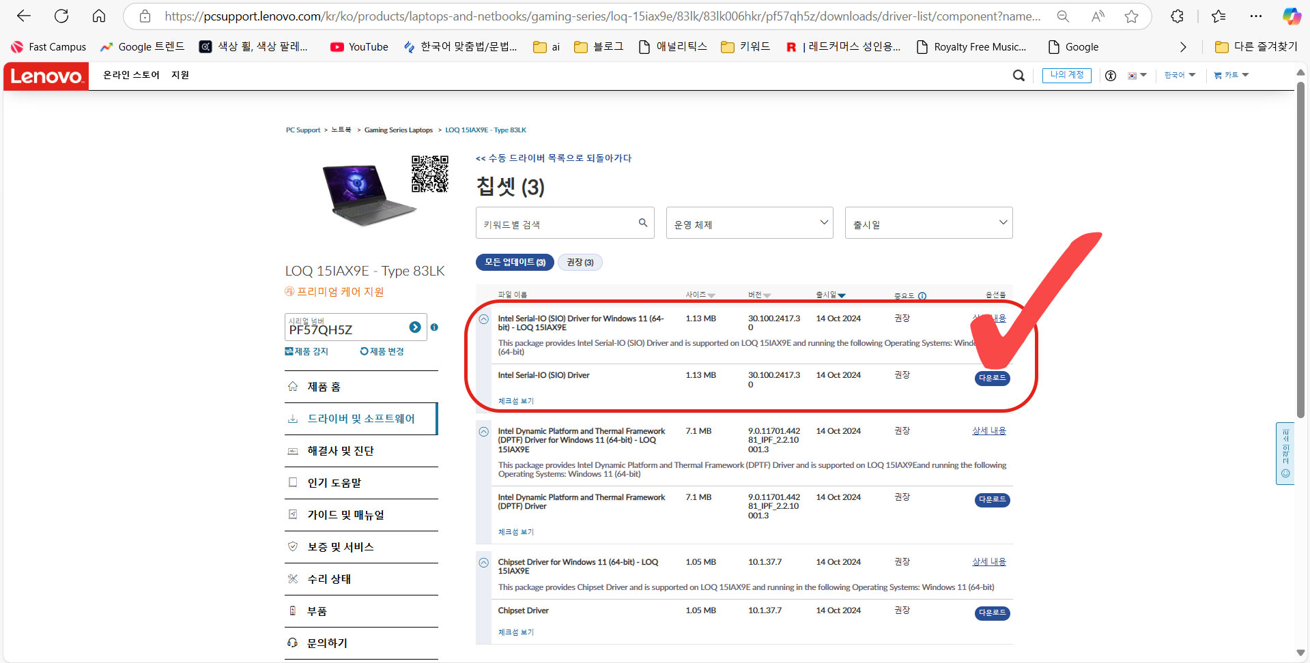The height and width of the screenshot is (663, 1310).
Task: Collapse Chipset Driver row
Action: (x=484, y=563)
